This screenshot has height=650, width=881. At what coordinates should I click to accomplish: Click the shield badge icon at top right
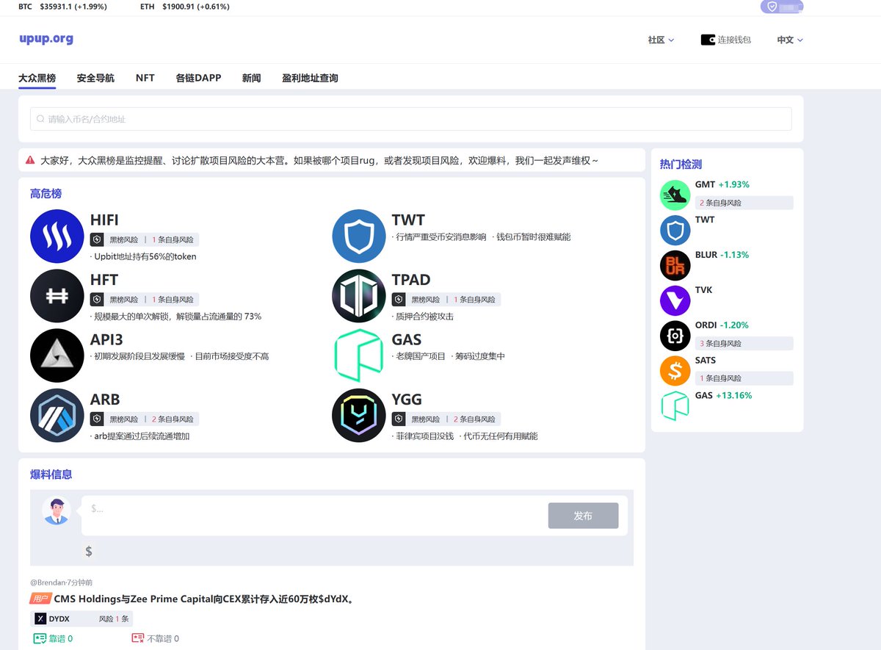click(772, 7)
